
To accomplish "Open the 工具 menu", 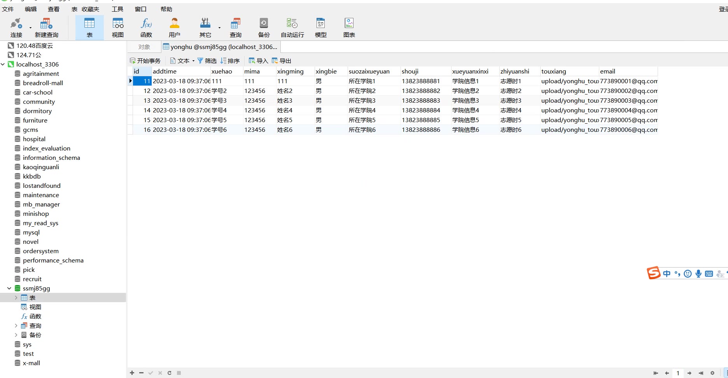I will pyautogui.click(x=117, y=9).
